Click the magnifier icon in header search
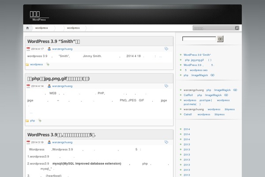 coord(237,28)
